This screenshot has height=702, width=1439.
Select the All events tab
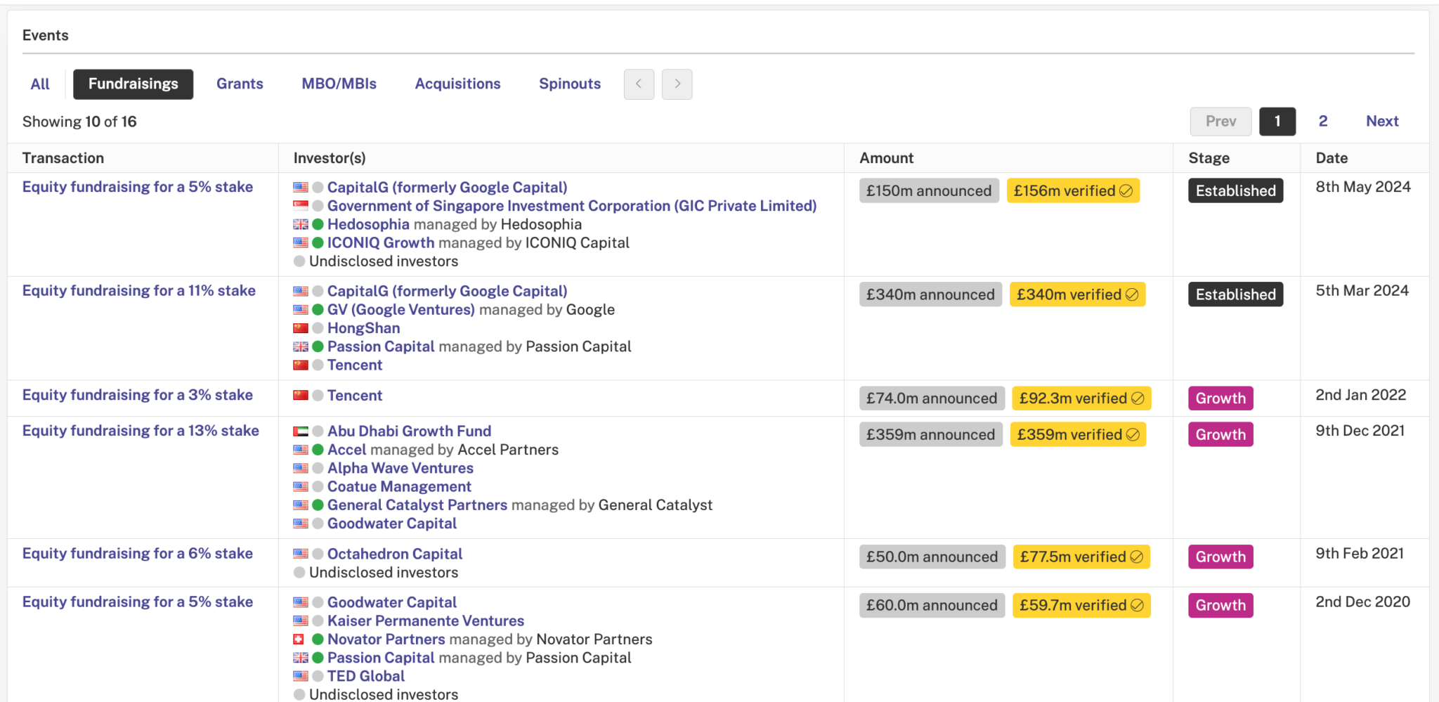[x=40, y=84]
